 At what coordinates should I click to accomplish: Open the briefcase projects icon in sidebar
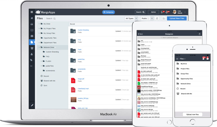32,36
